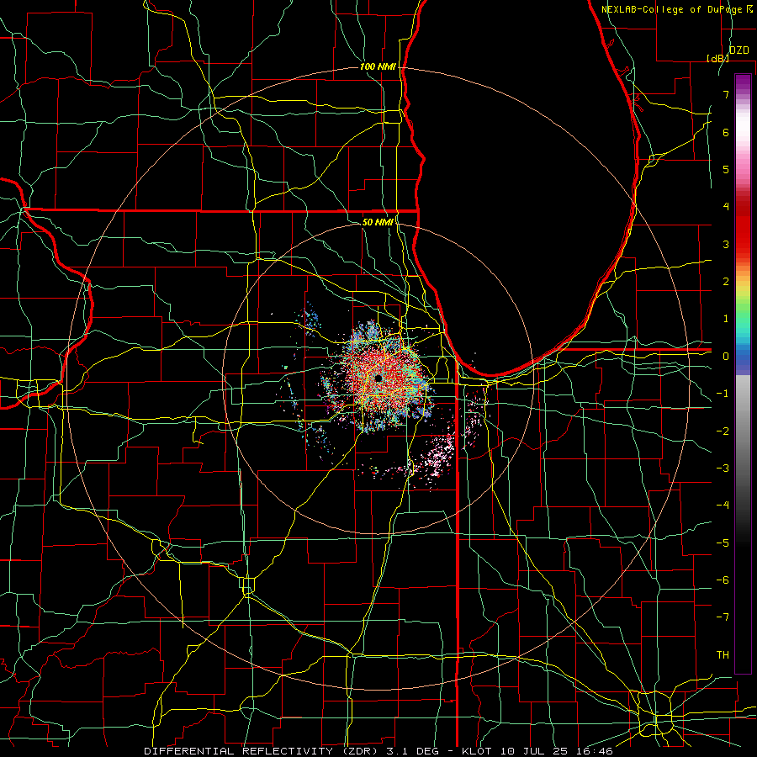Click the 50 NMI range ring label
The height and width of the screenshot is (757, 757).
pos(378,222)
